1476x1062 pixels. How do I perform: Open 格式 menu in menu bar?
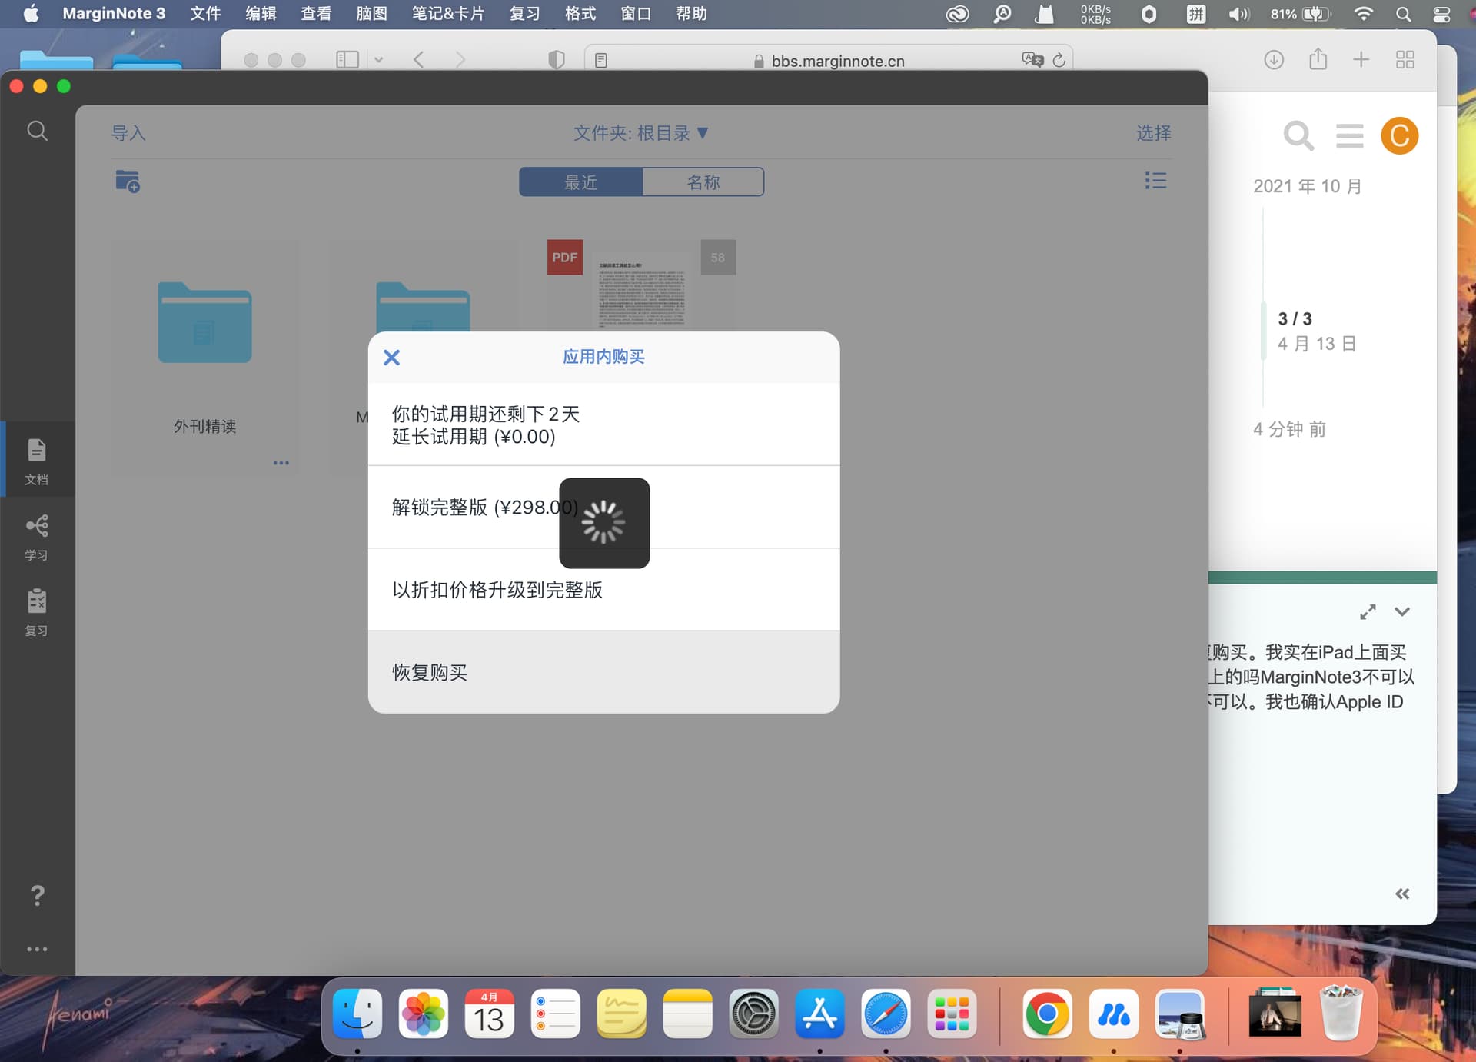(580, 14)
